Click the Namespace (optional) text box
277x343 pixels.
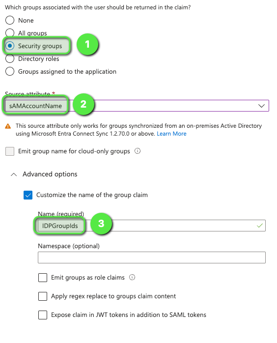click(152, 257)
